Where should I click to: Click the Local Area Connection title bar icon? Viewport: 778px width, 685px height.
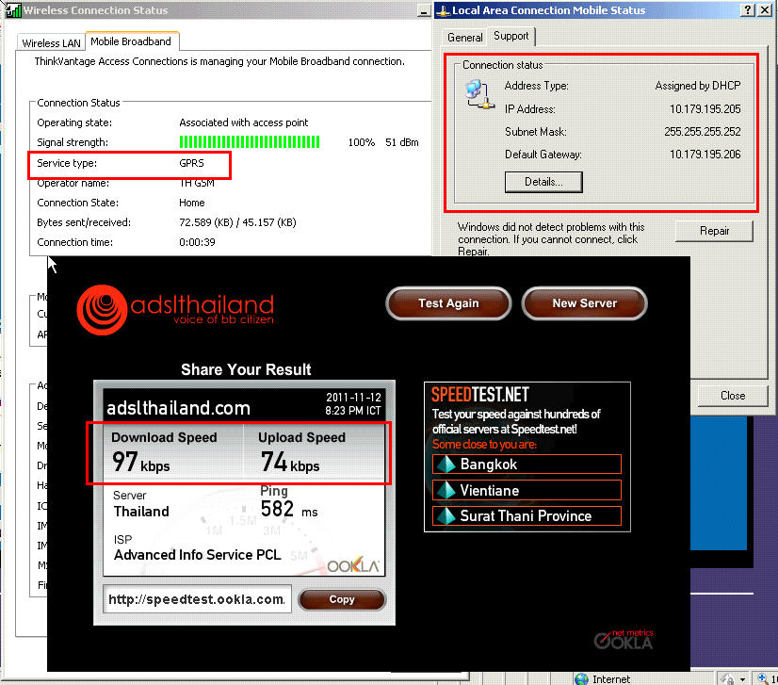click(443, 10)
